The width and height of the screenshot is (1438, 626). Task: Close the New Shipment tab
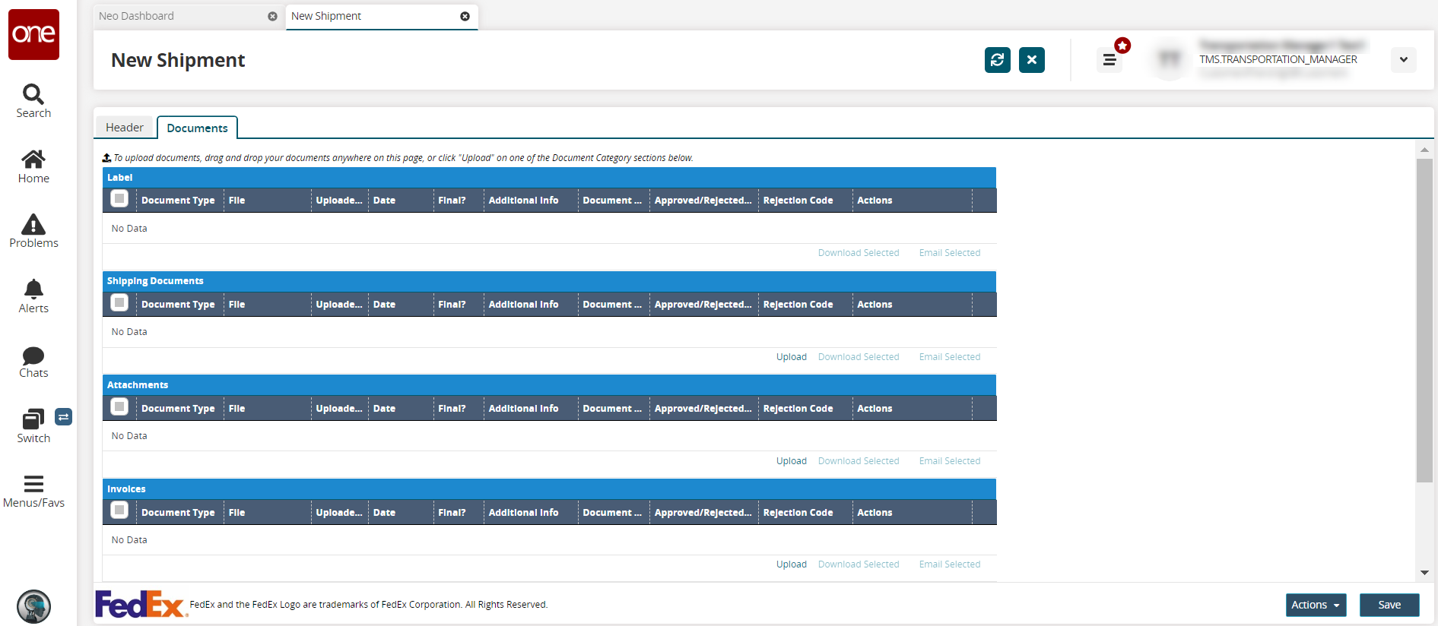coord(465,16)
